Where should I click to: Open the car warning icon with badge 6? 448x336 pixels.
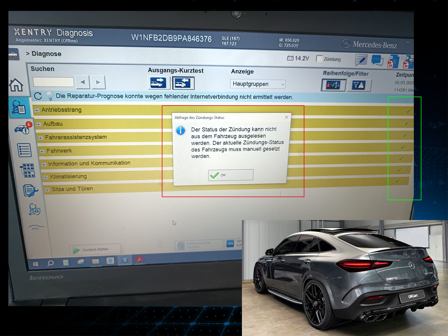[23, 129]
